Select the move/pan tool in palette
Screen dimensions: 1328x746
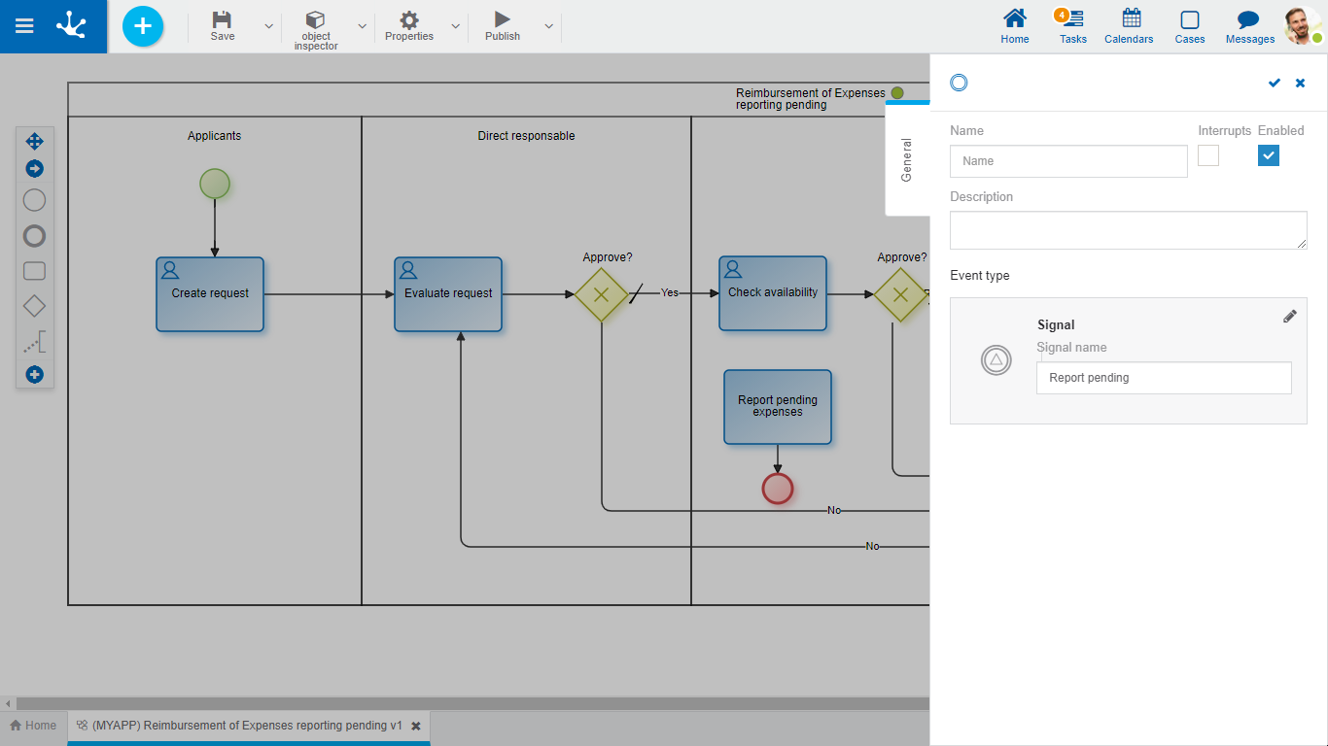[x=34, y=142]
